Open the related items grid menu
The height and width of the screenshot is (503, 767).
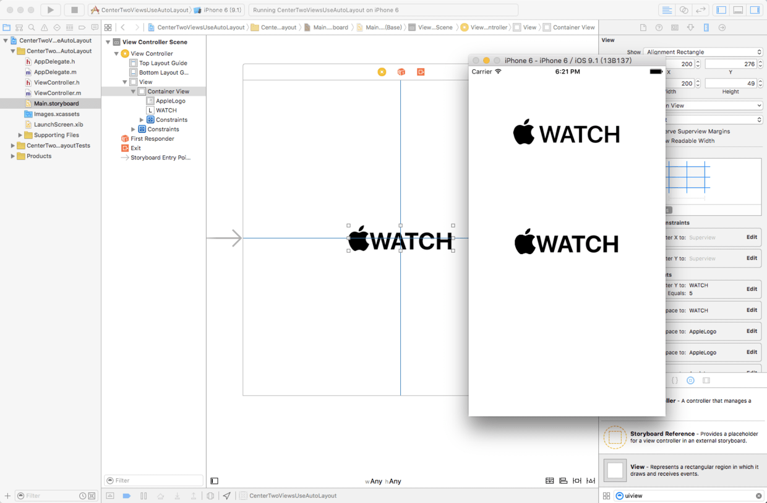pyautogui.click(x=108, y=27)
